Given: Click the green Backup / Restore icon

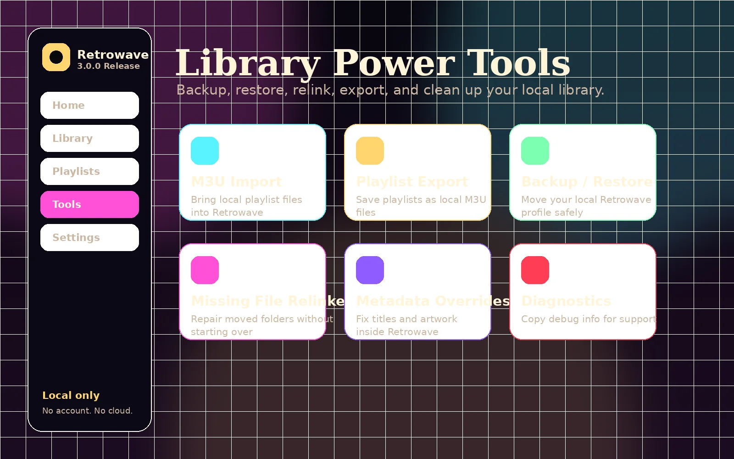Looking at the screenshot, I should point(535,151).
